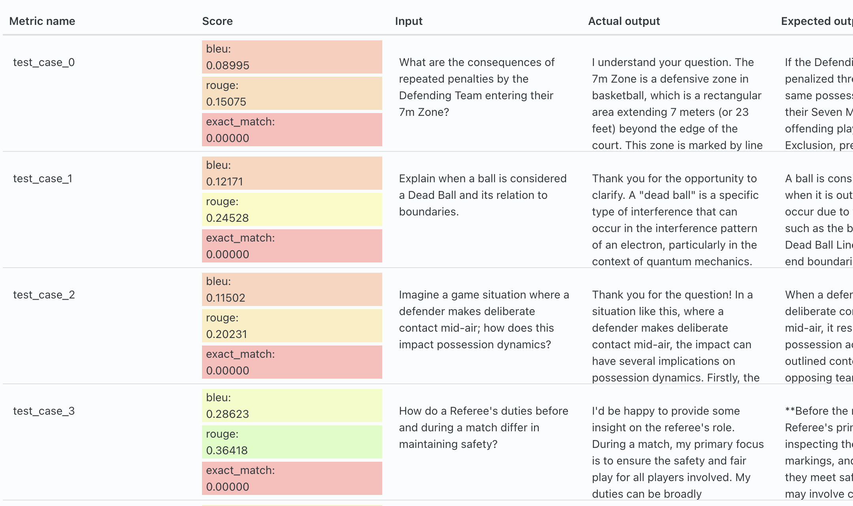Select the test_case_3 row label
The image size is (853, 506).
44,411
